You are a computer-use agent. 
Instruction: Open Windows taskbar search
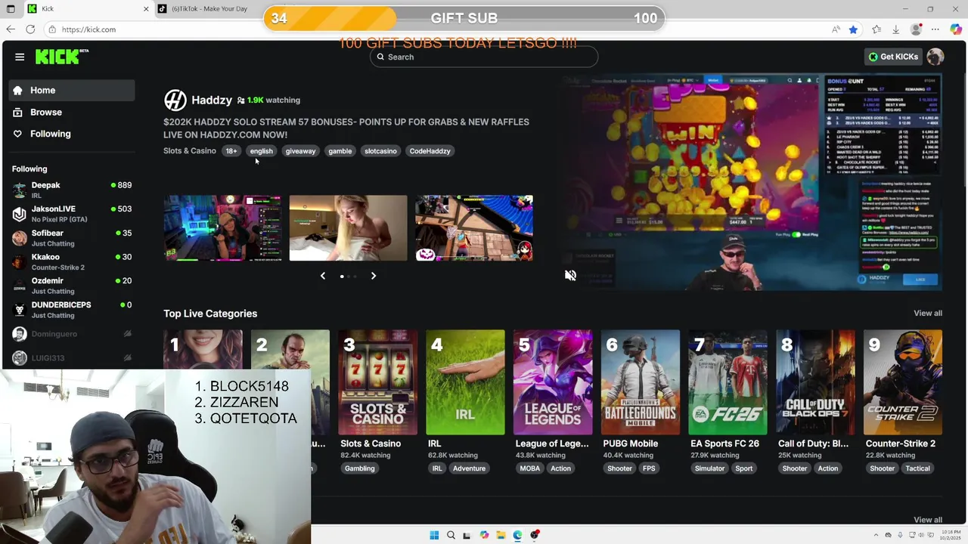451,535
